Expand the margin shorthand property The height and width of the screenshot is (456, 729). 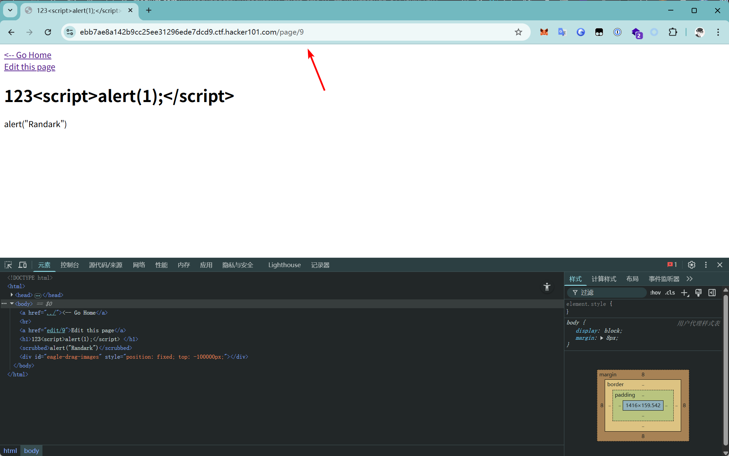[602, 338]
